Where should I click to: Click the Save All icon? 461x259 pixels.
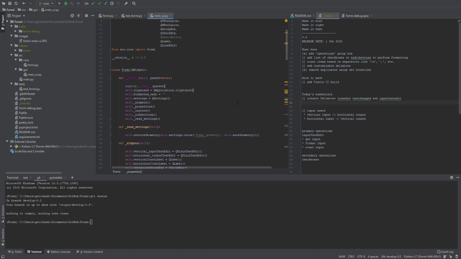[10, 3]
